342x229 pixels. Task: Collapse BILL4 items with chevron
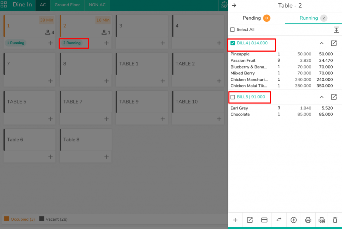point(322,43)
